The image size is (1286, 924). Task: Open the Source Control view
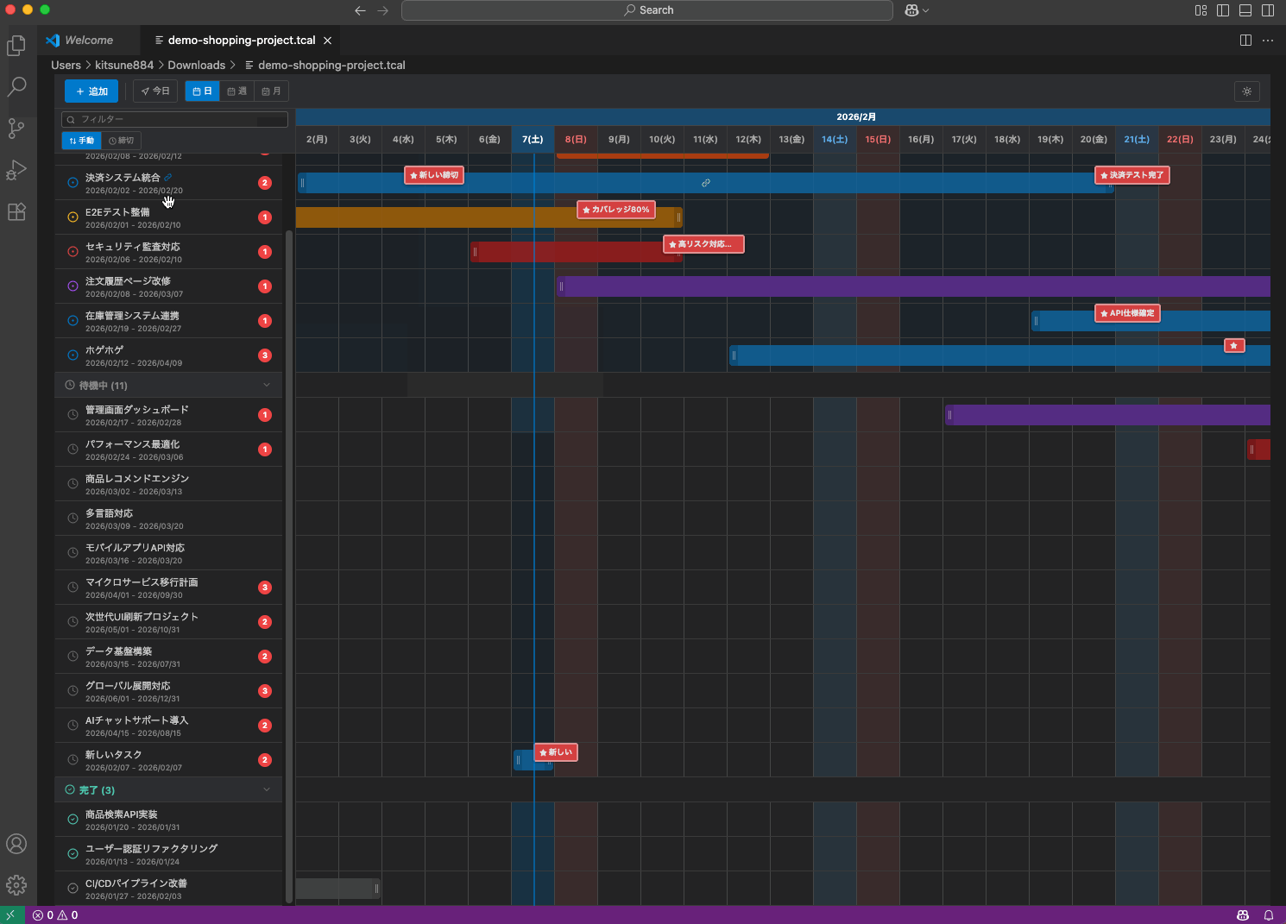point(16,129)
